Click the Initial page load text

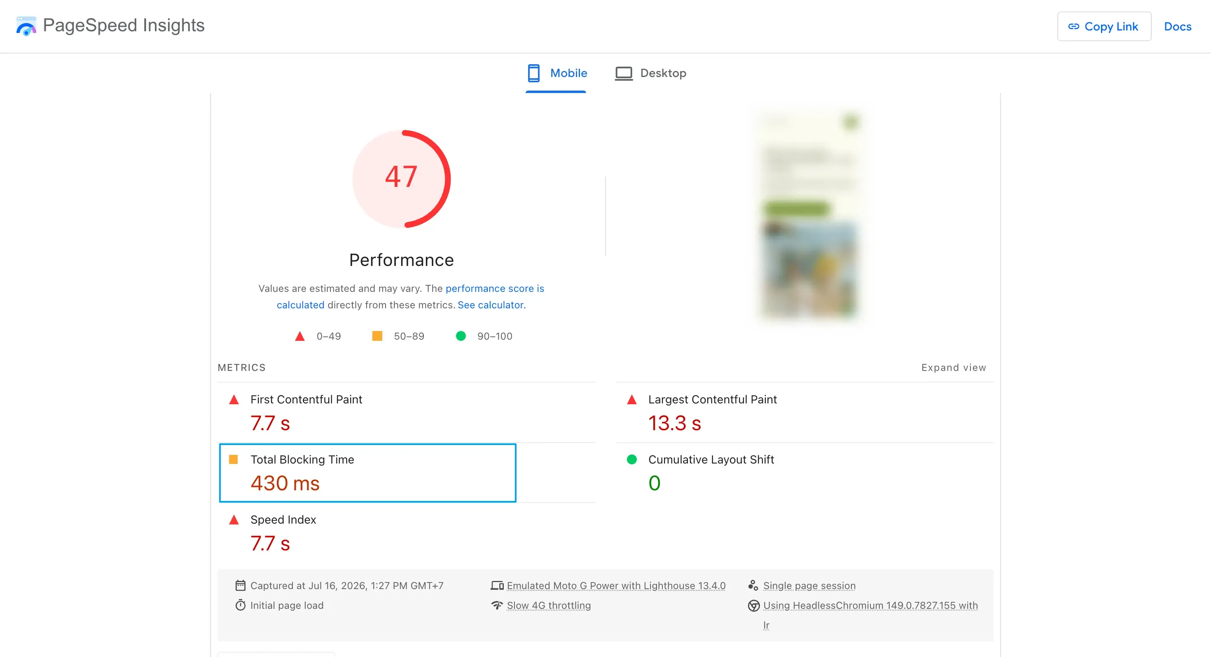(x=287, y=605)
